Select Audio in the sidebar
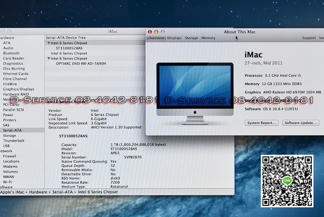 8,48
